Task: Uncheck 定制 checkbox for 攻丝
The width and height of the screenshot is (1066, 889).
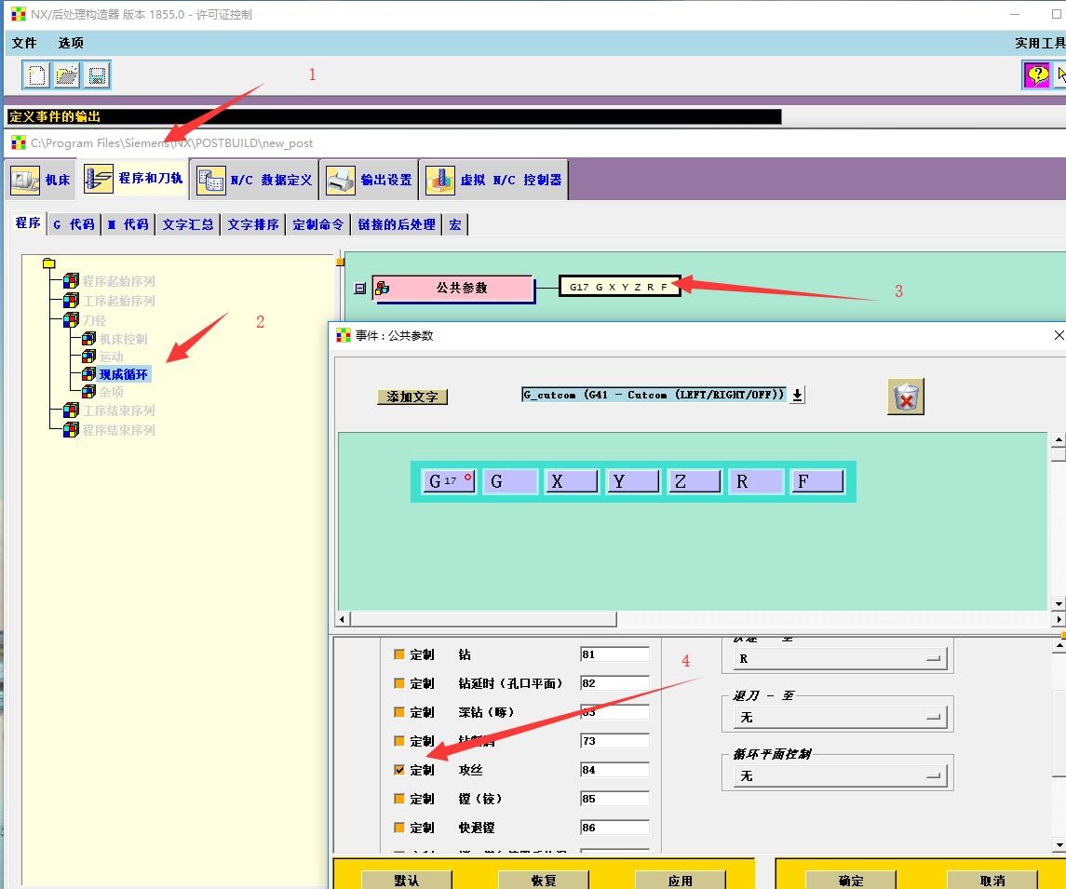Action: [x=399, y=770]
